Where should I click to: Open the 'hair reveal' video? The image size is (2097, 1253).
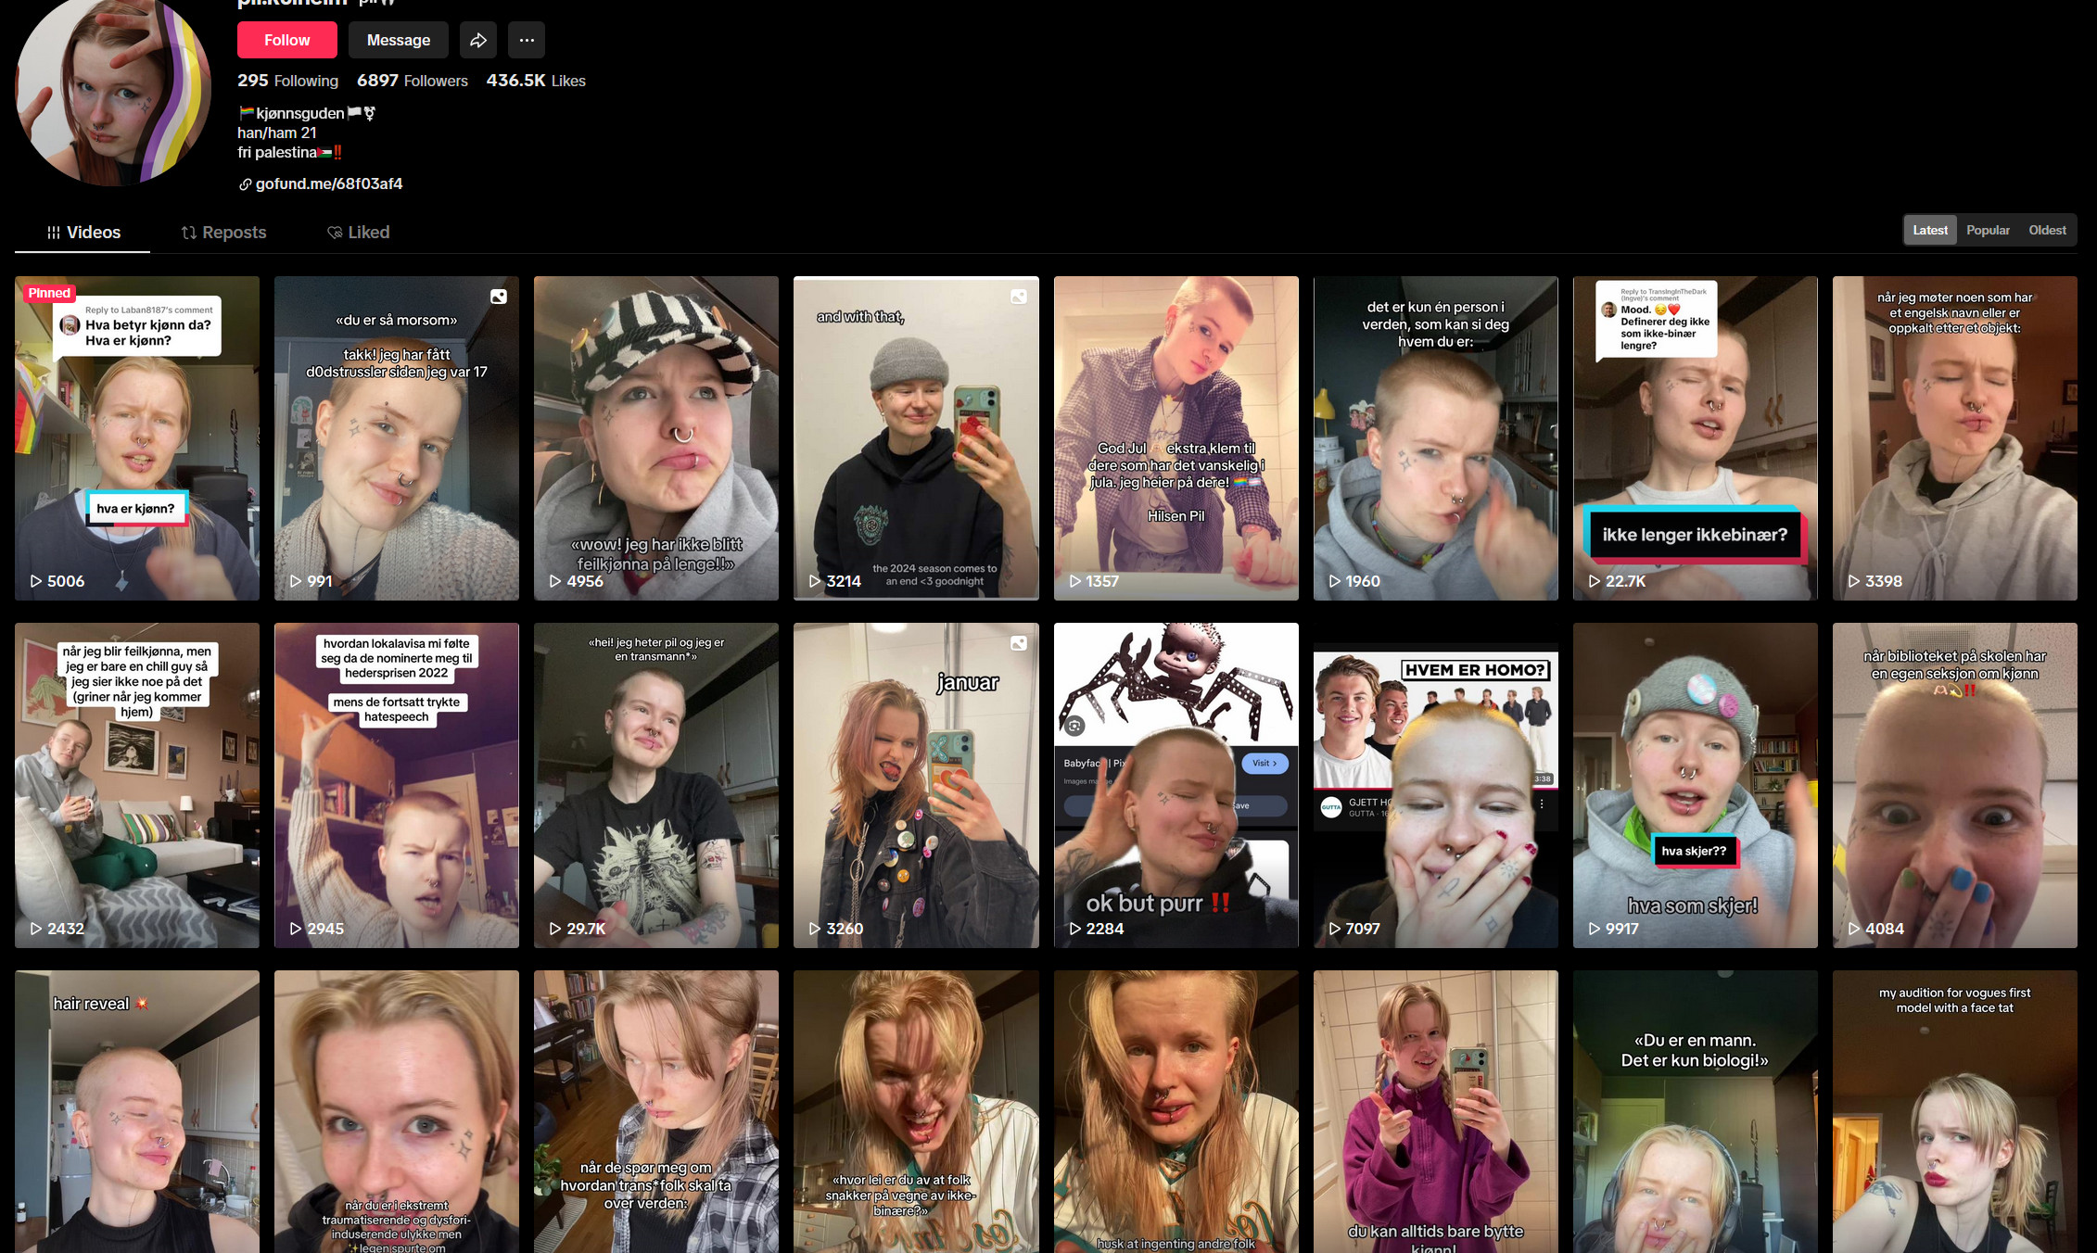click(x=137, y=1111)
